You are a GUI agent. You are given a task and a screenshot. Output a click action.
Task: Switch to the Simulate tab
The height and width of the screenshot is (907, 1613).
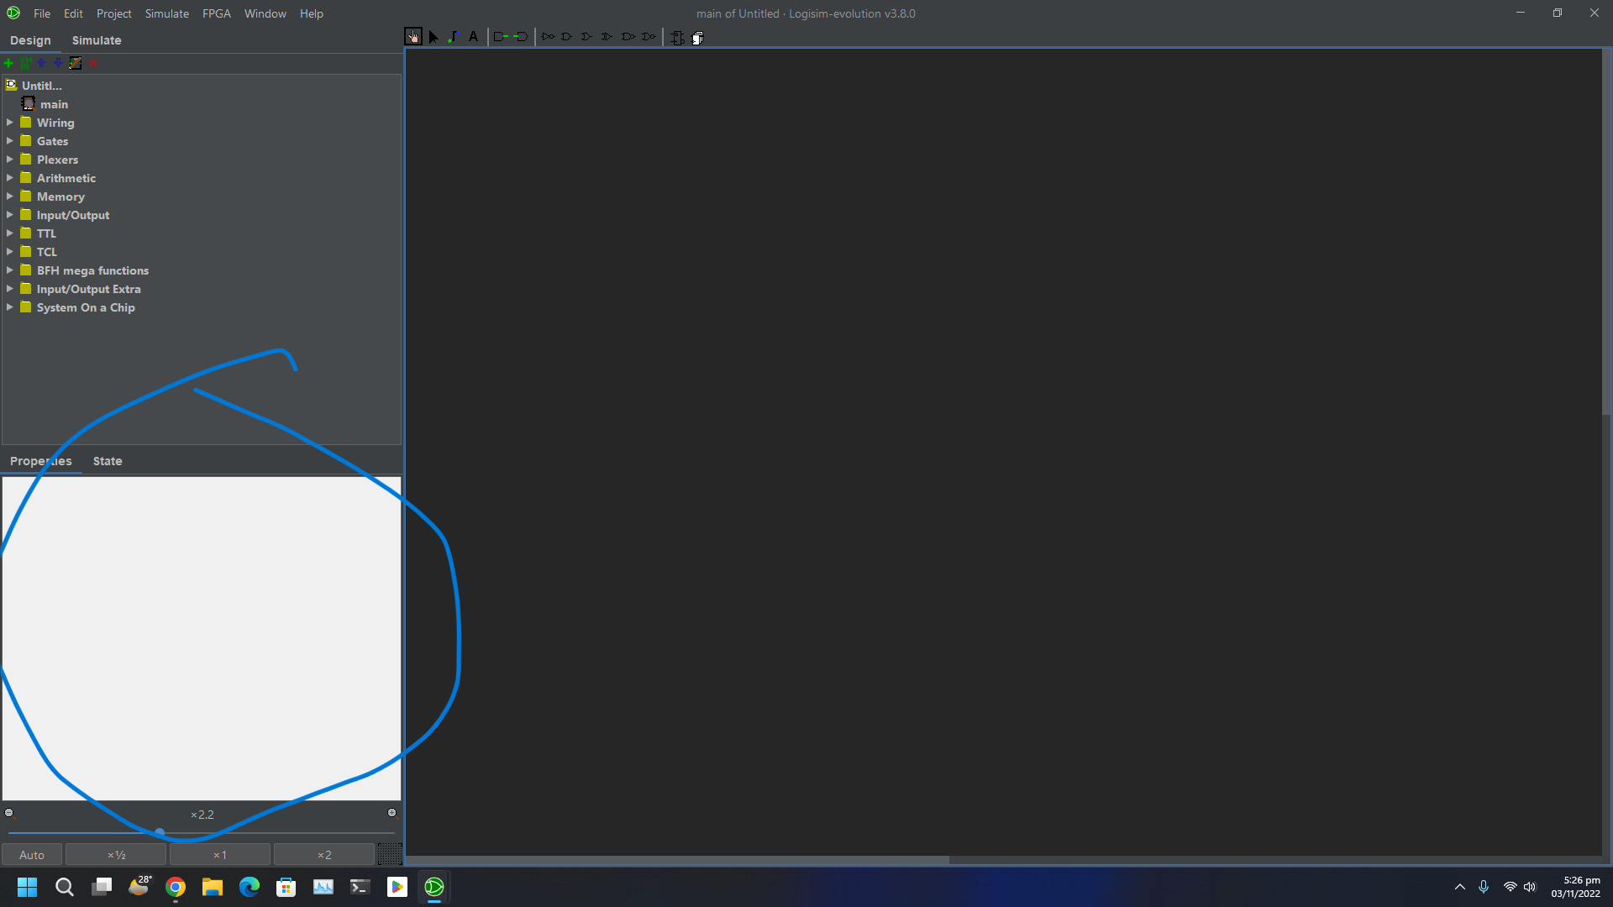(96, 39)
